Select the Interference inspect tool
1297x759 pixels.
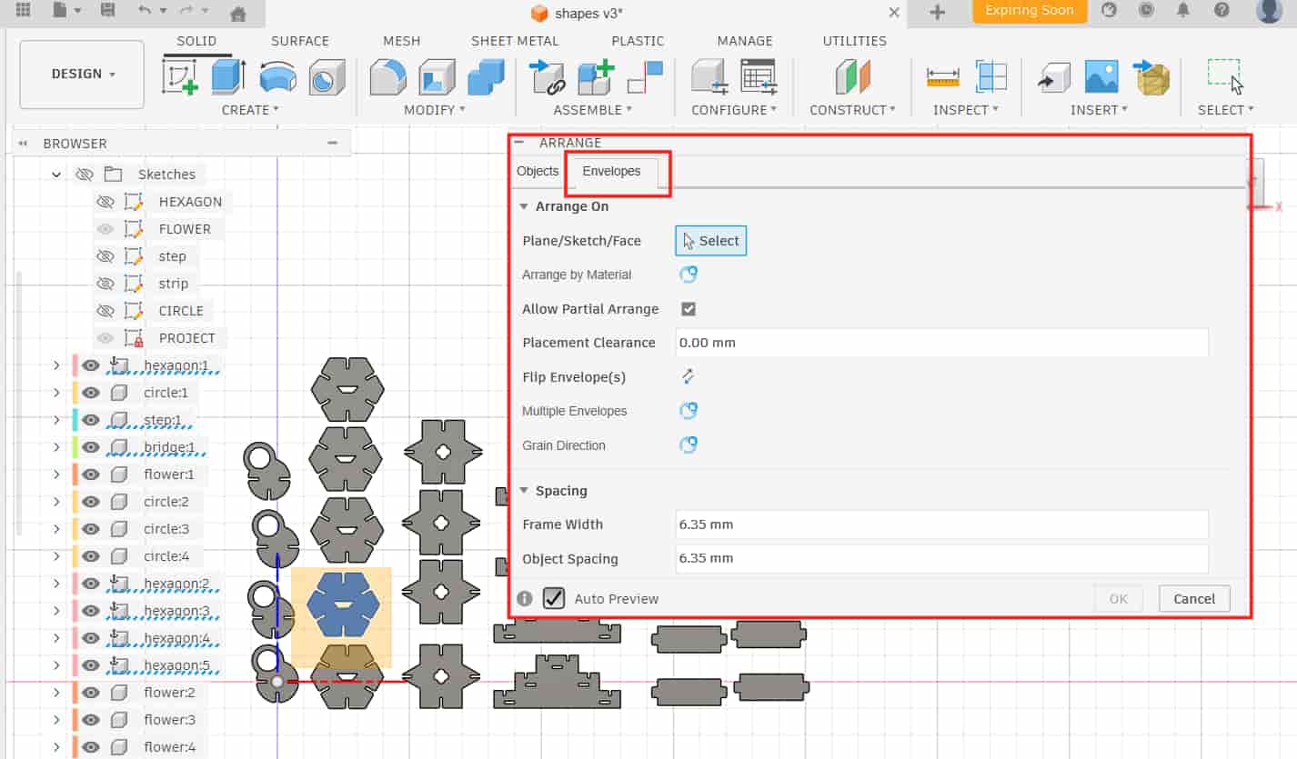(x=990, y=76)
